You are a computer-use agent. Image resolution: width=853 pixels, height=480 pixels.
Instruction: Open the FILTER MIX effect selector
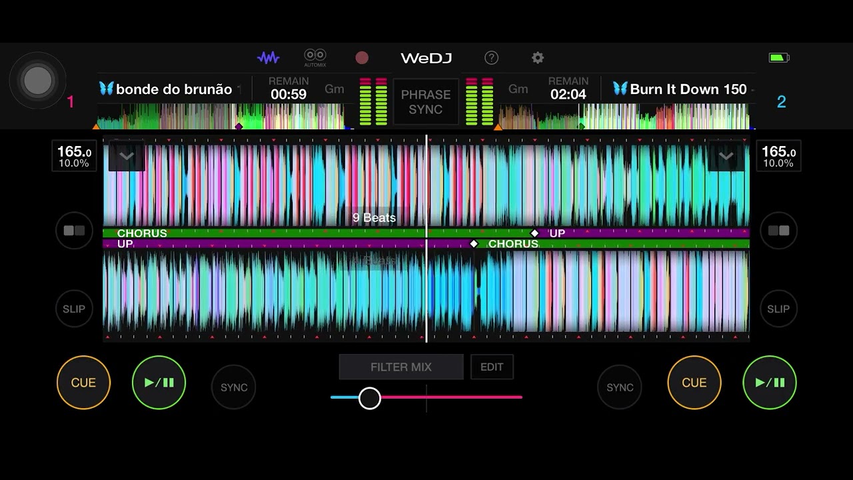pyautogui.click(x=401, y=367)
